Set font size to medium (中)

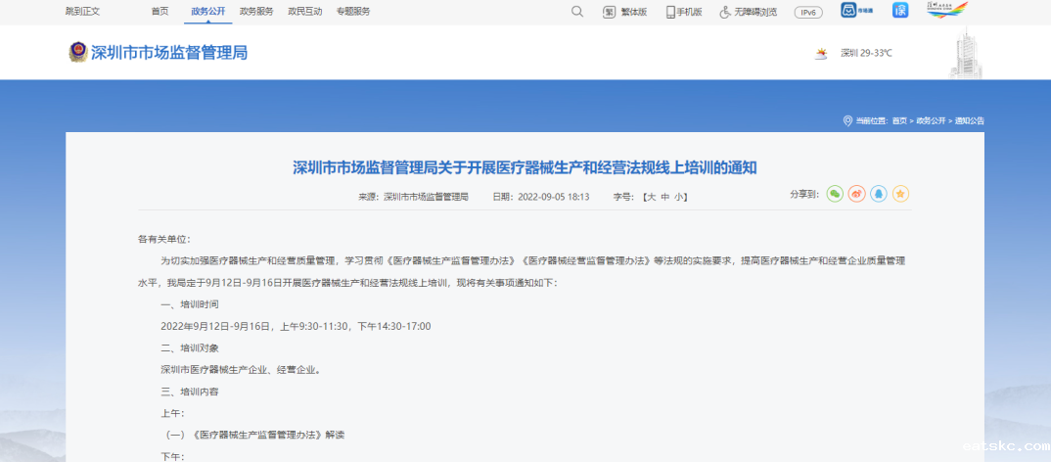pyautogui.click(x=664, y=197)
